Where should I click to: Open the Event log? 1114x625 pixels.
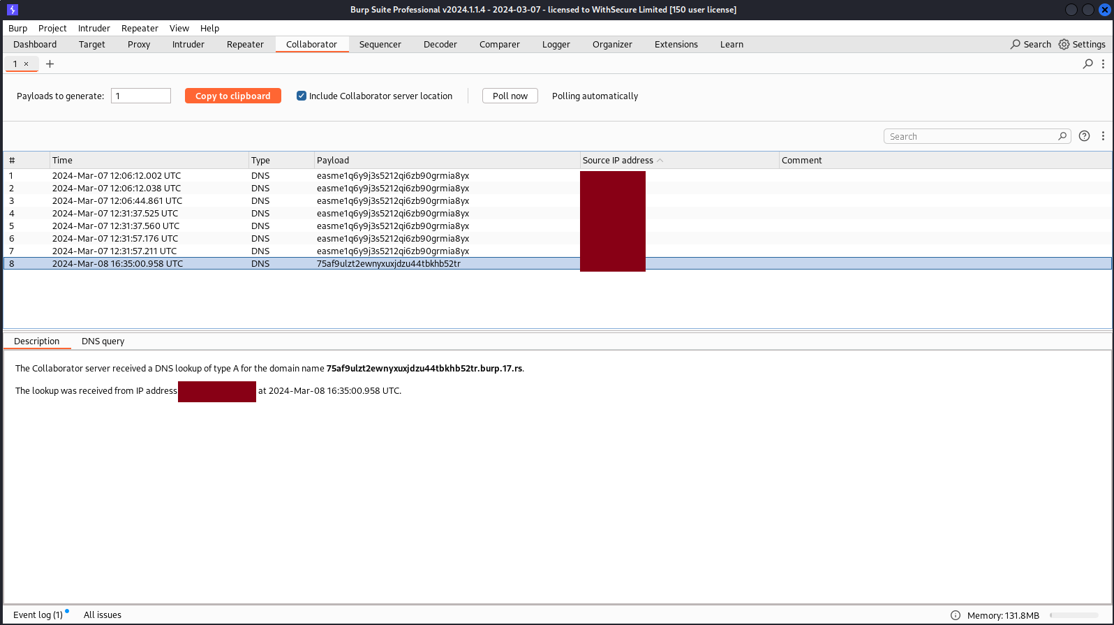[38, 615]
